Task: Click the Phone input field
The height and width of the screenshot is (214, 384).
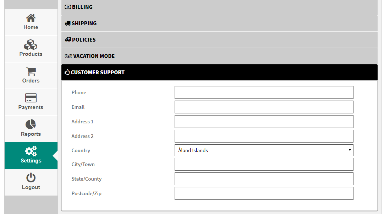Action: pyautogui.click(x=264, y=92)
